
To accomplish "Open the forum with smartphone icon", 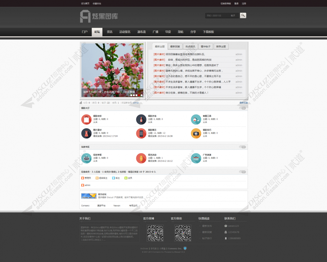I will [141, 133].
